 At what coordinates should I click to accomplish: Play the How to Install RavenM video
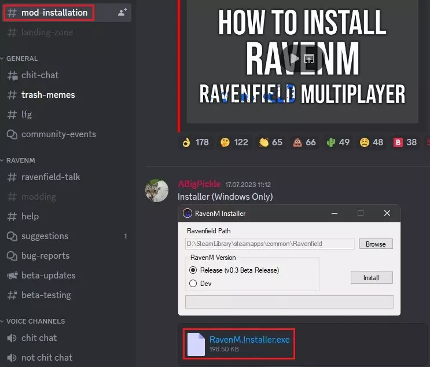[x=295, y=58]
